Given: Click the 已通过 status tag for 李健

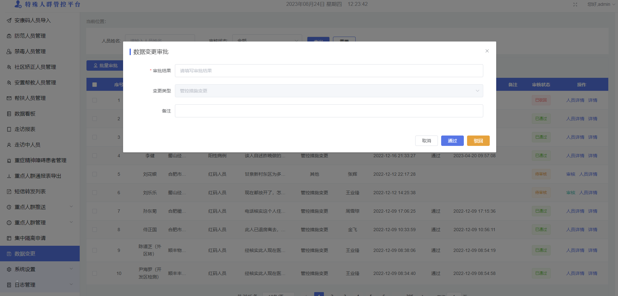Looking at the screenshot, I should [x=541, y=156].
